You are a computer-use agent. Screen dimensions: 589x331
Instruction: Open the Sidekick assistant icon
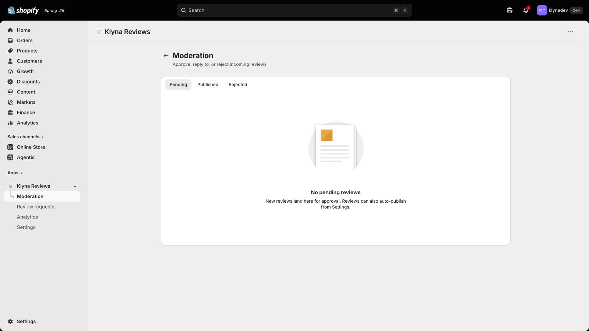509,10
